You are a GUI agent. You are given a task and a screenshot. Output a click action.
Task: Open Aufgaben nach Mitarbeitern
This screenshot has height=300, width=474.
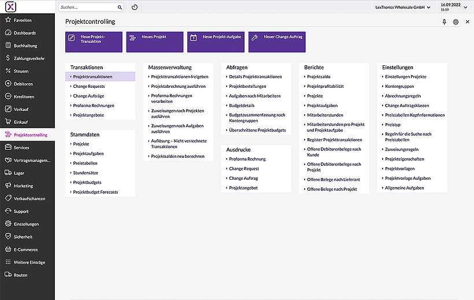(x=255, y=96)
